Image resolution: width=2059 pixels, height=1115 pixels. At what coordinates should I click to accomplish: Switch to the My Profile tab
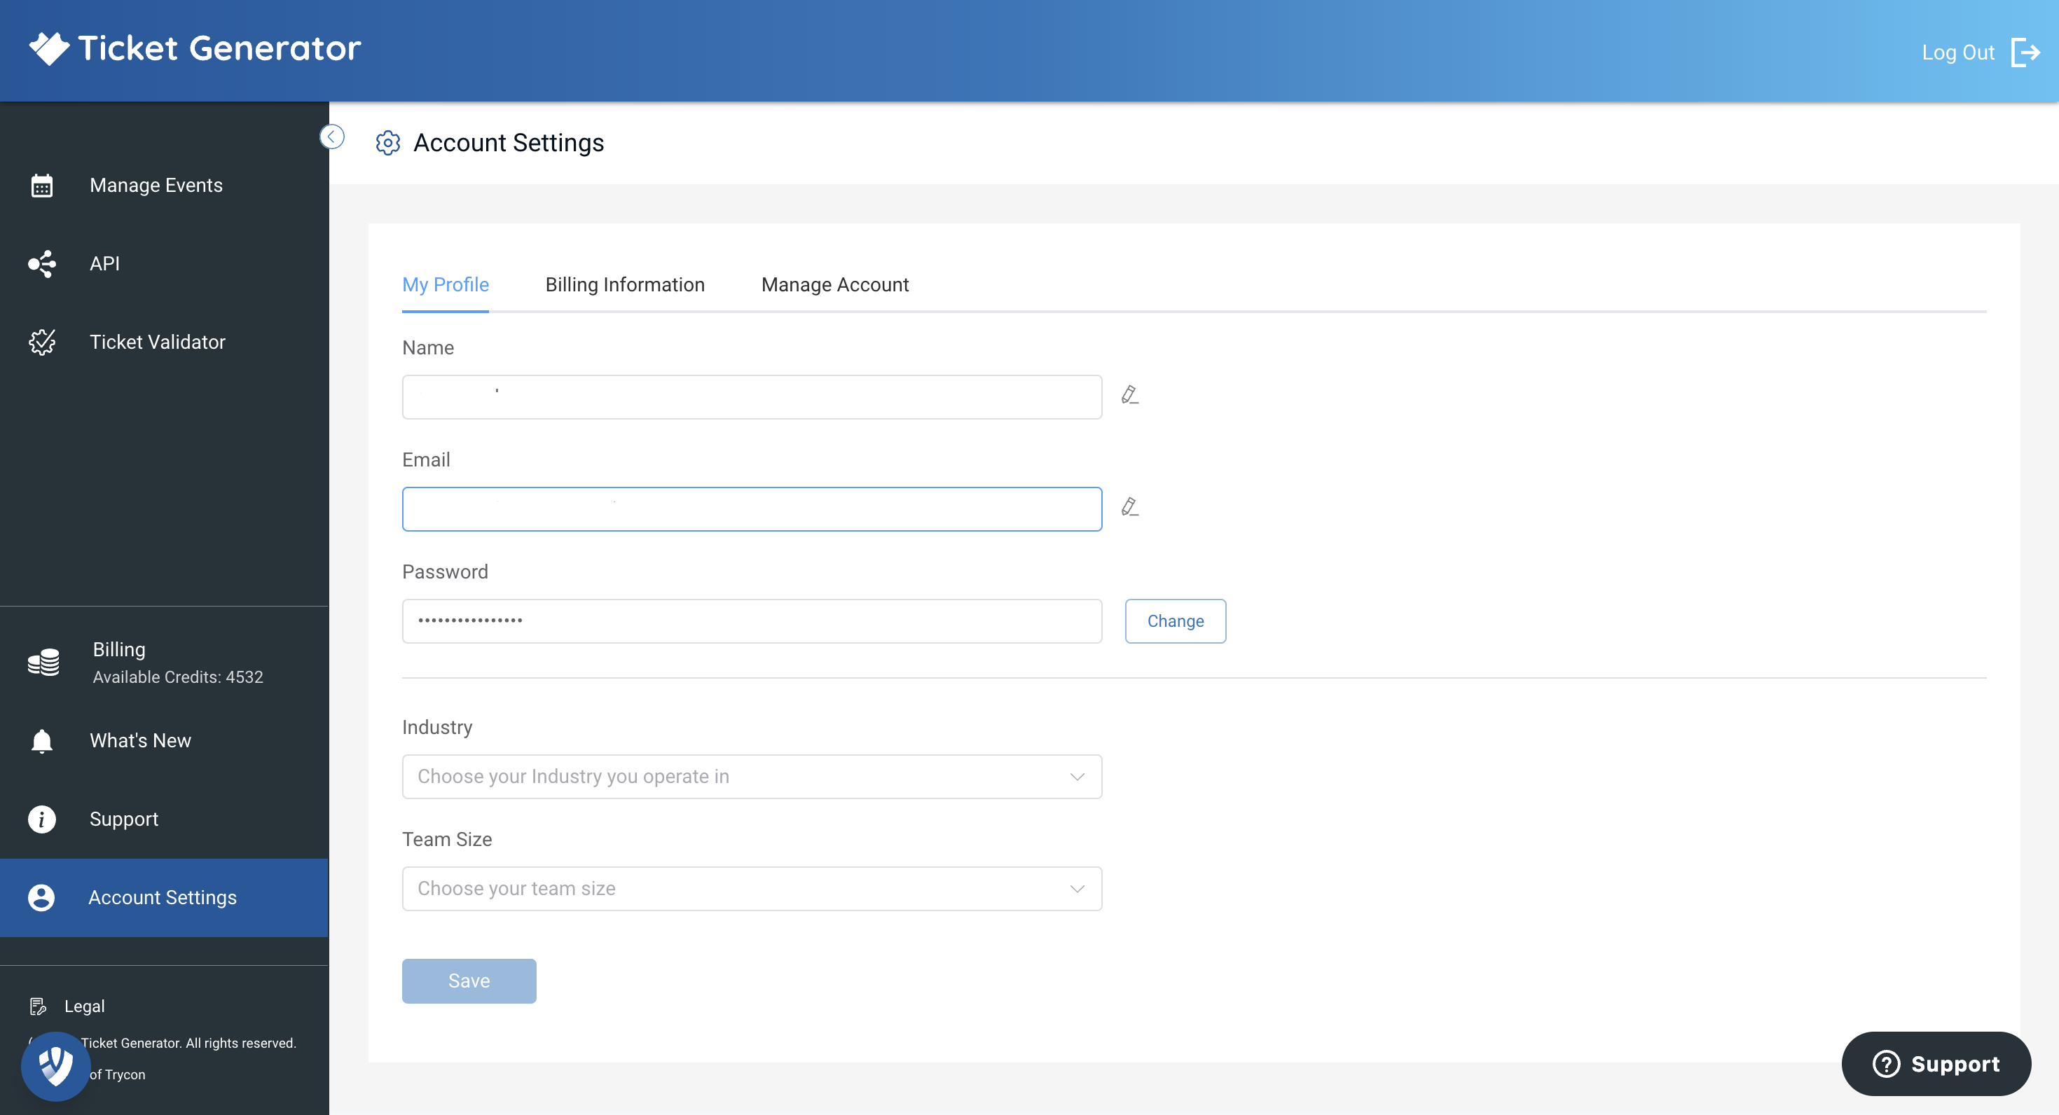(x=445, y=284)
